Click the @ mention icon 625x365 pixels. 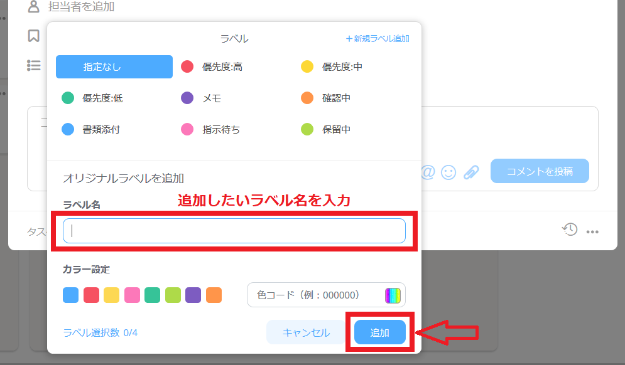428,172
